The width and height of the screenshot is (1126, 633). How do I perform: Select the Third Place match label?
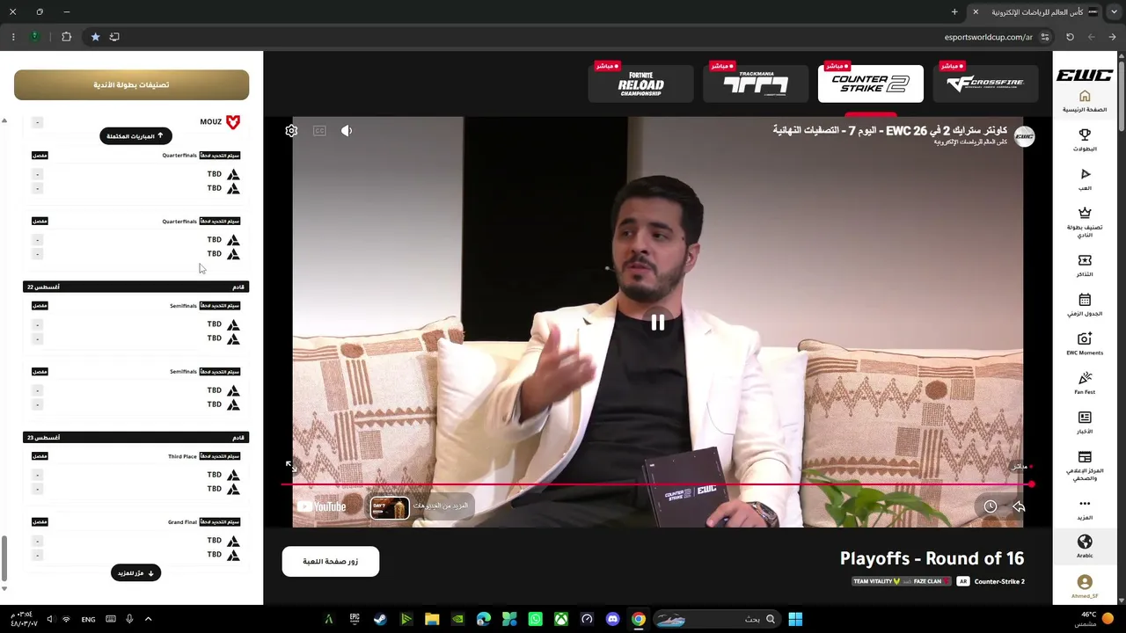tap(182, 457)
